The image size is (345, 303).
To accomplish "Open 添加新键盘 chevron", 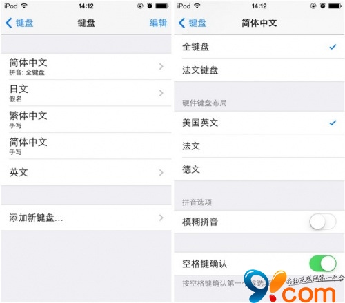I will coord(161,218).
